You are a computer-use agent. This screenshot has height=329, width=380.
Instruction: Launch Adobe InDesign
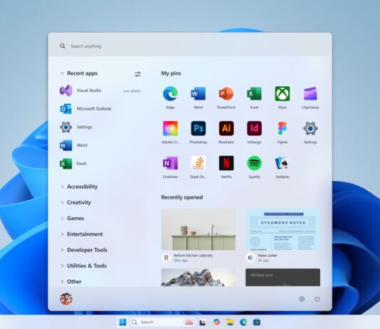pyautogui.click(x=254, y=129)
